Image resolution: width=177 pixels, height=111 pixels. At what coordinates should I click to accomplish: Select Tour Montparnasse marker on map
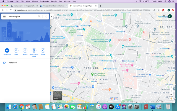[x=81, y=19]
